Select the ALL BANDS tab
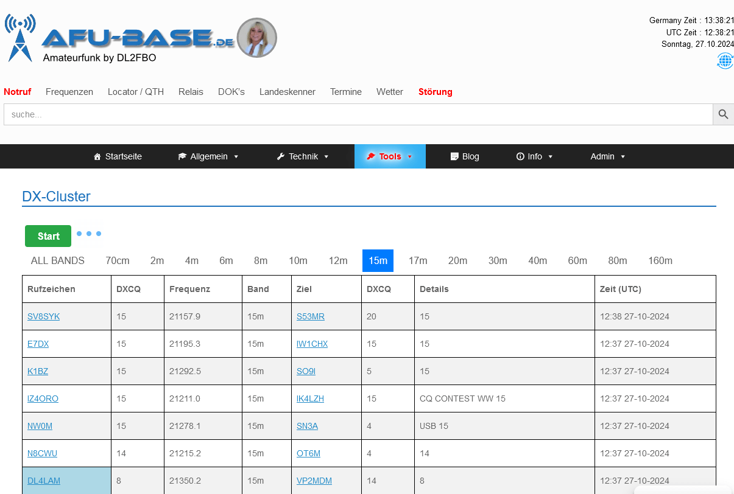 tap(57, 260)
